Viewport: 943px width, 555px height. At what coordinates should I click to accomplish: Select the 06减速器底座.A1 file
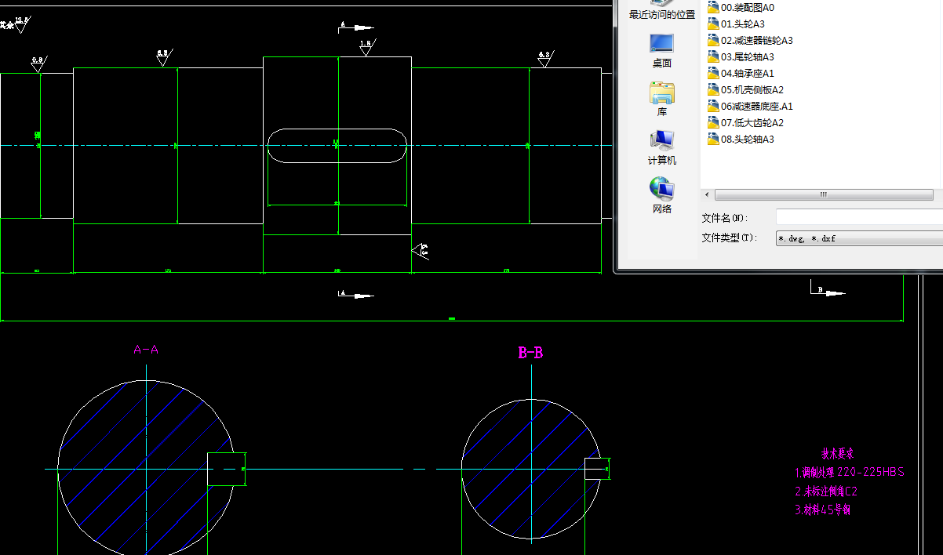tap(750, 106)
